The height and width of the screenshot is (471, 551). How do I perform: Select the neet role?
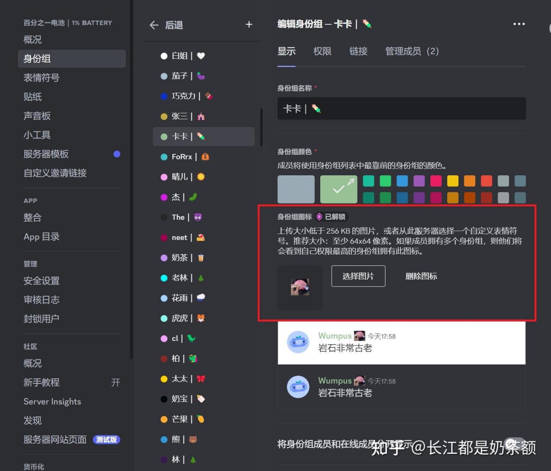click(x=204, y=237)
